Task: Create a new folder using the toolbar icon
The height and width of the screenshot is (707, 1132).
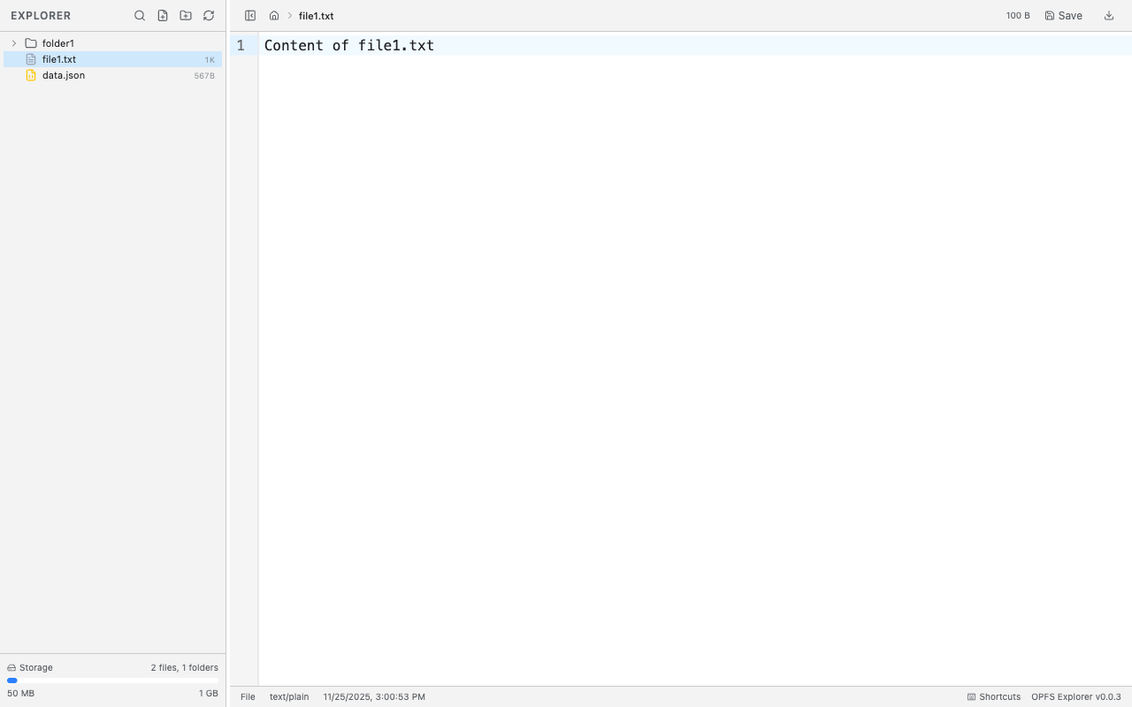Action: coord(186,15)
